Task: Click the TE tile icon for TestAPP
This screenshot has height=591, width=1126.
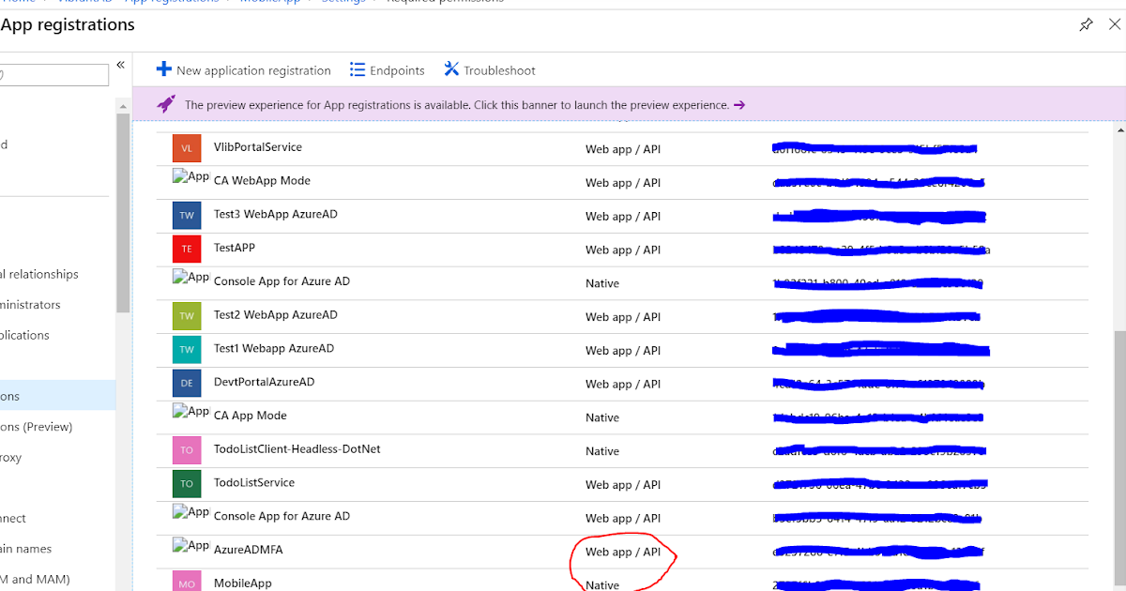Action: [187, 249]
